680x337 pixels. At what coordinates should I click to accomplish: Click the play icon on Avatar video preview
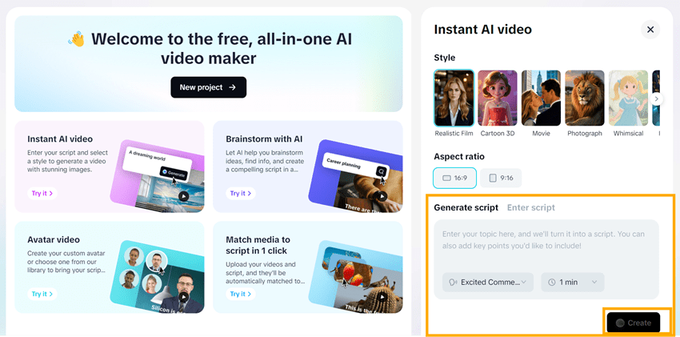[x=183, y=297]
